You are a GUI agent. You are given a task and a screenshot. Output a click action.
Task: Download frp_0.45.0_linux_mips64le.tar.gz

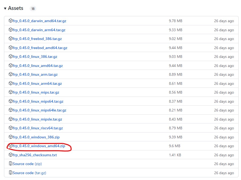[40, 110]
